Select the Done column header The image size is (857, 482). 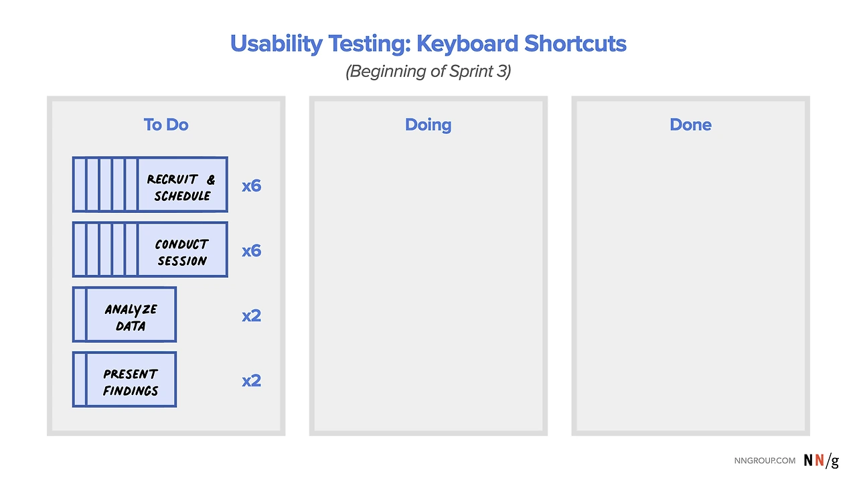click(690, 125)
